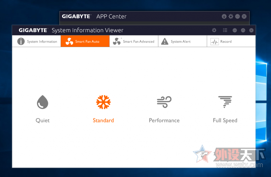271x177 pixels.
Task: Switch to Smart Fan Advanced tab
Action: pos(134,41)
